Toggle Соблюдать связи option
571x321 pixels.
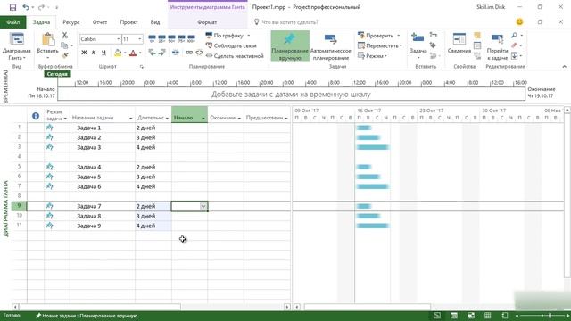(231, 45)
